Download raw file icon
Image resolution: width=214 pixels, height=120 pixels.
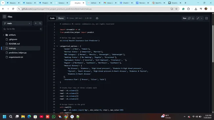pyautogui.click(x=193, y=18)
